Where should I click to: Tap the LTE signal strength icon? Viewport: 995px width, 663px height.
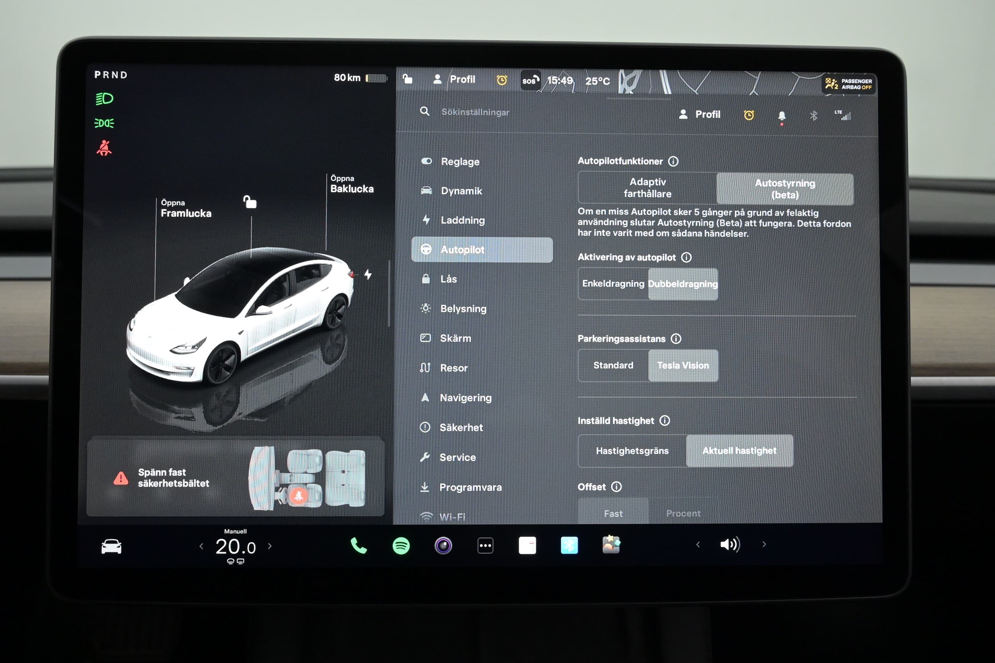point(843,115)
